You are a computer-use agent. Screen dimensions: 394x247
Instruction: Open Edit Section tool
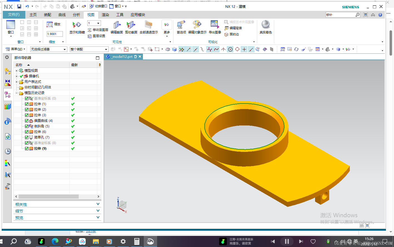coord(117,25)
